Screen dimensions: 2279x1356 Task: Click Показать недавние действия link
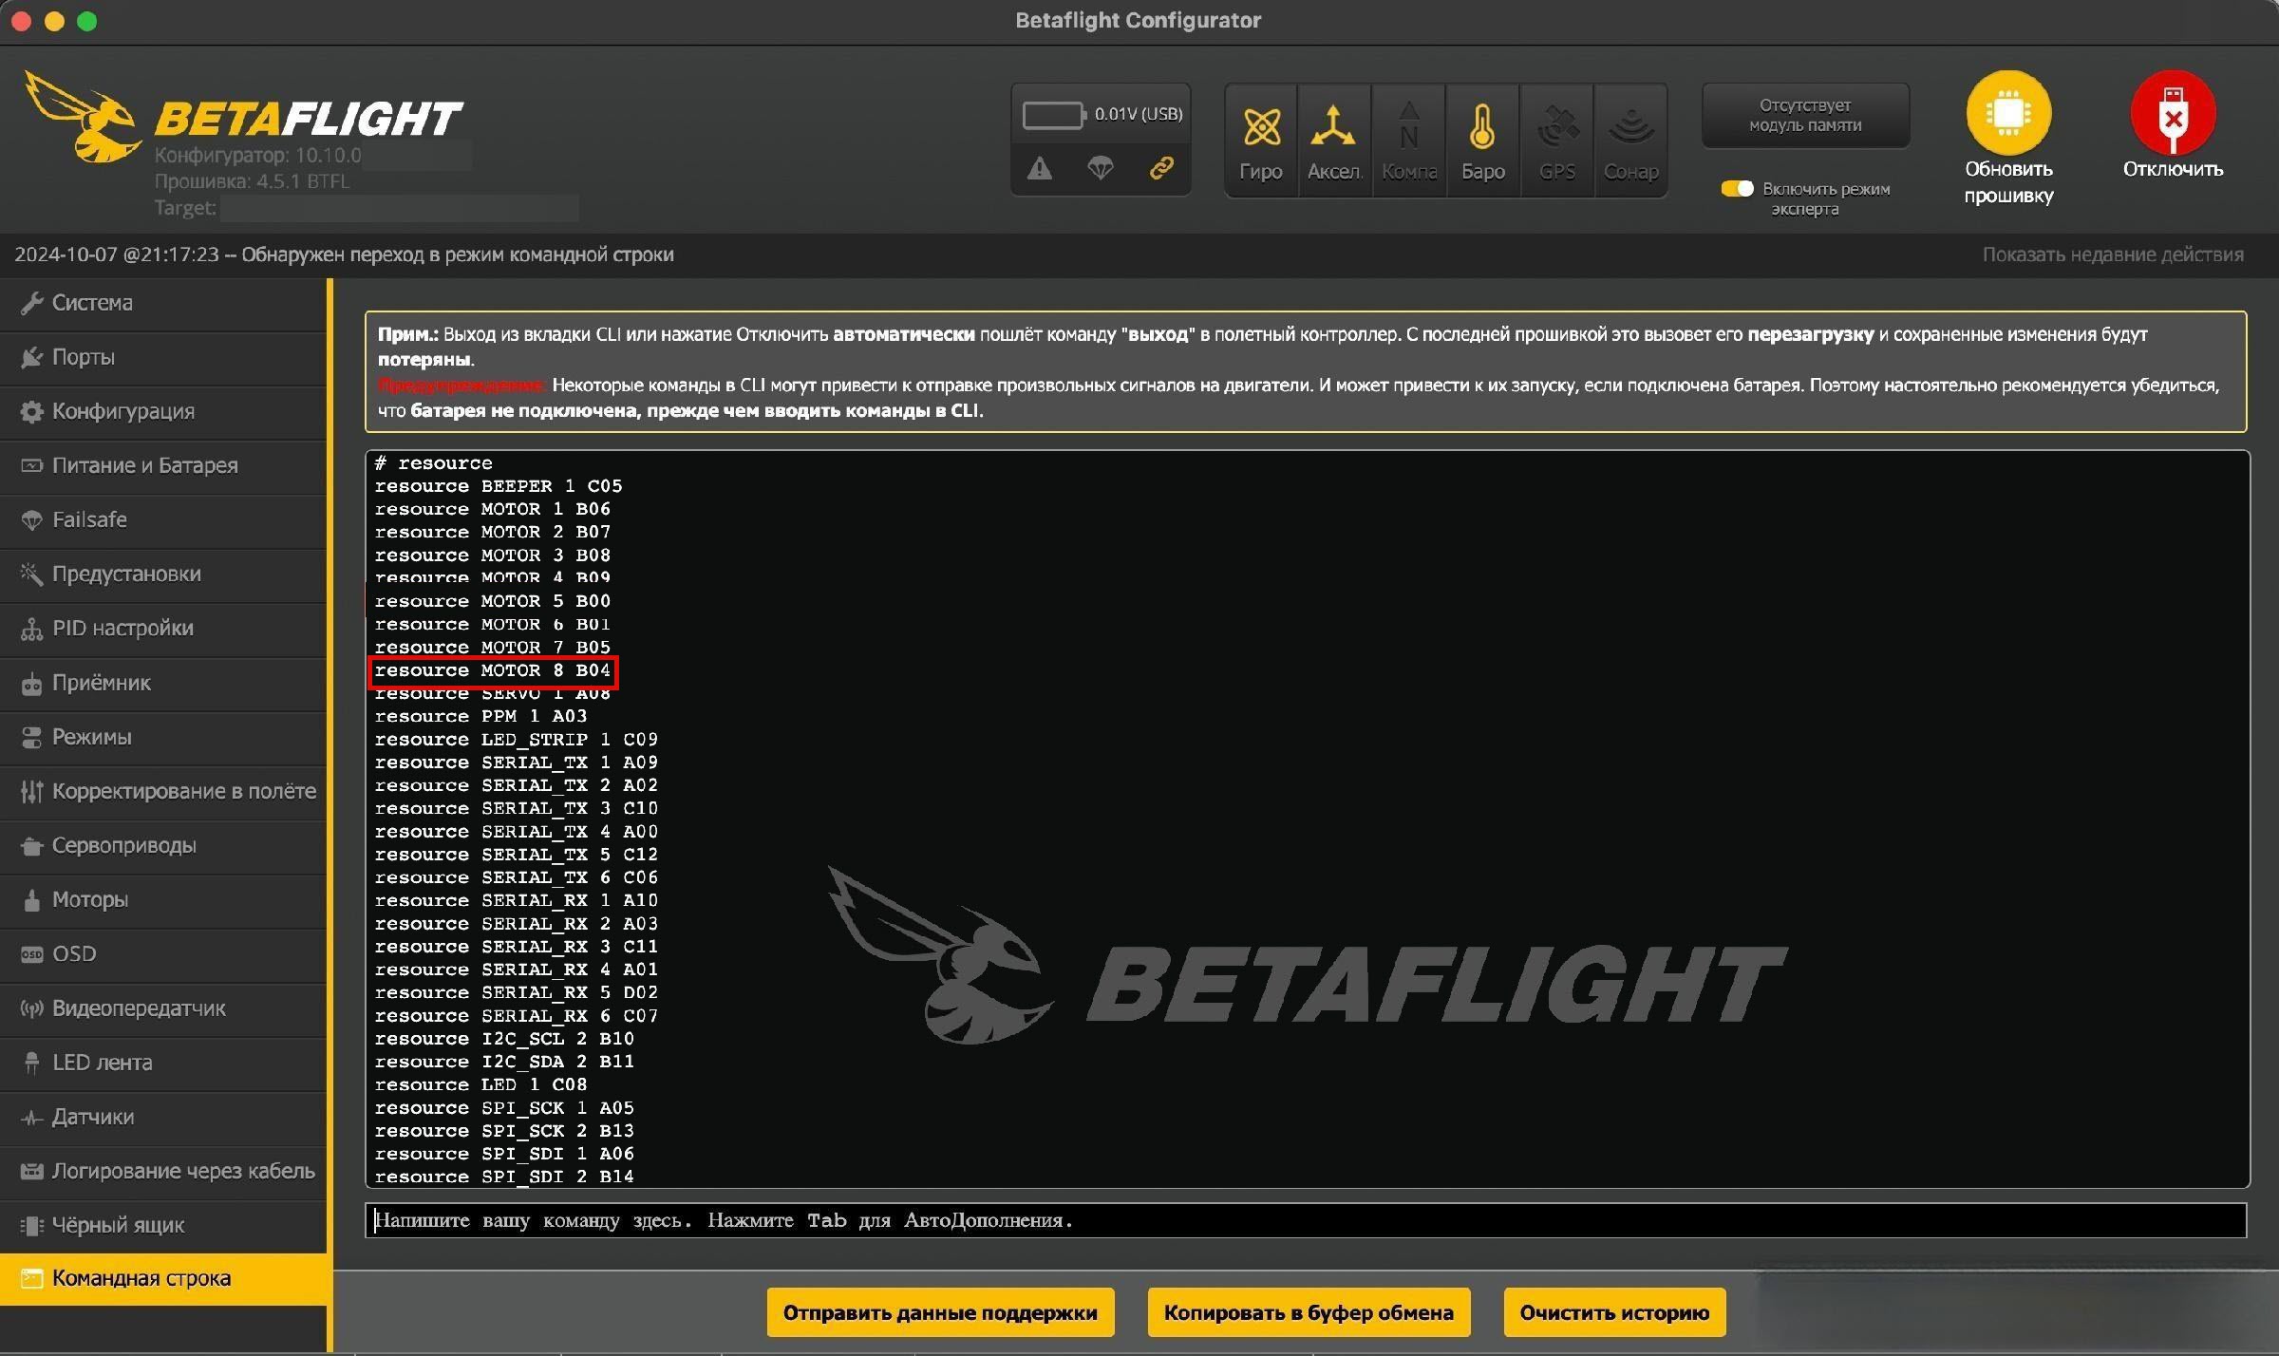pos(2113,254)
